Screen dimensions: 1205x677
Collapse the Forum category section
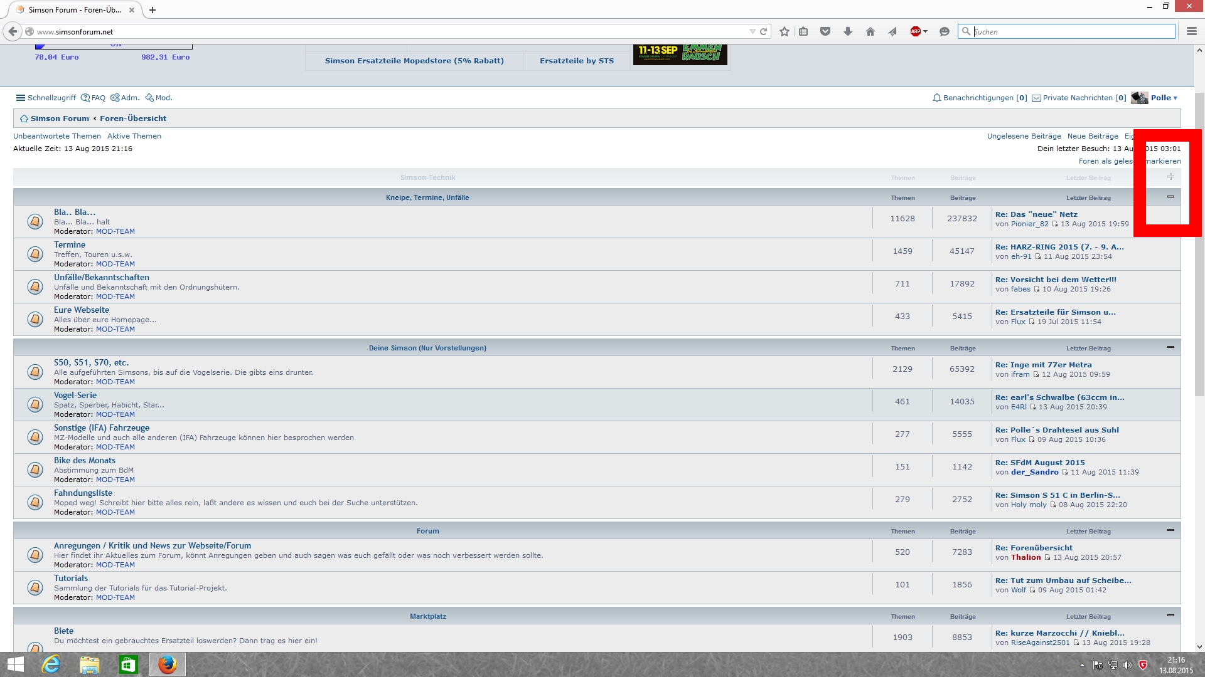point(1170,530)
